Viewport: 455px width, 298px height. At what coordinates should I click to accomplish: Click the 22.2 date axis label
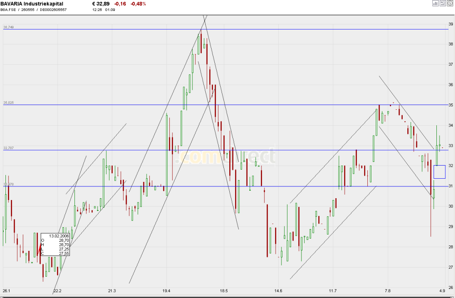pyautogui.click(x=58, y=291)
